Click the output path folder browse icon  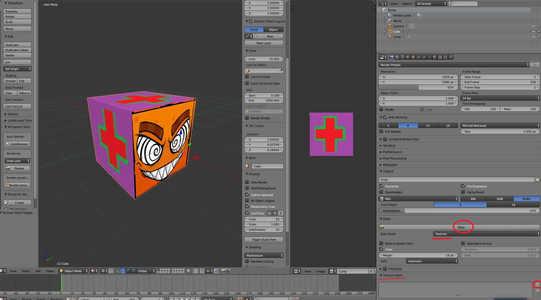pos(537,179)
